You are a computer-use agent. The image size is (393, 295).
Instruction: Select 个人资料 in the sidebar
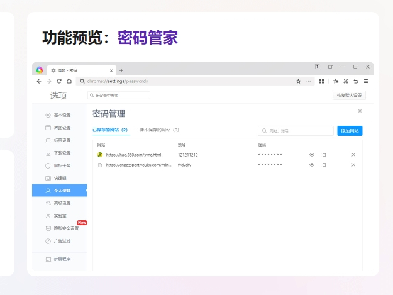tap(60, 191)
